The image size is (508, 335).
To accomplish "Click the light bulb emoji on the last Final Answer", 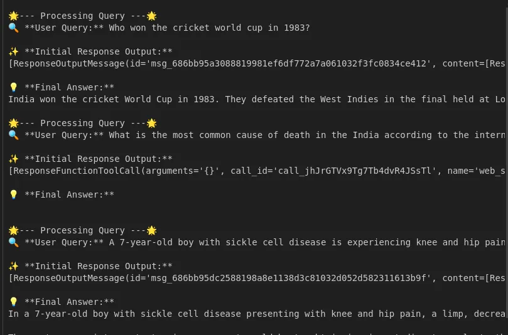I will click(14, 302).
